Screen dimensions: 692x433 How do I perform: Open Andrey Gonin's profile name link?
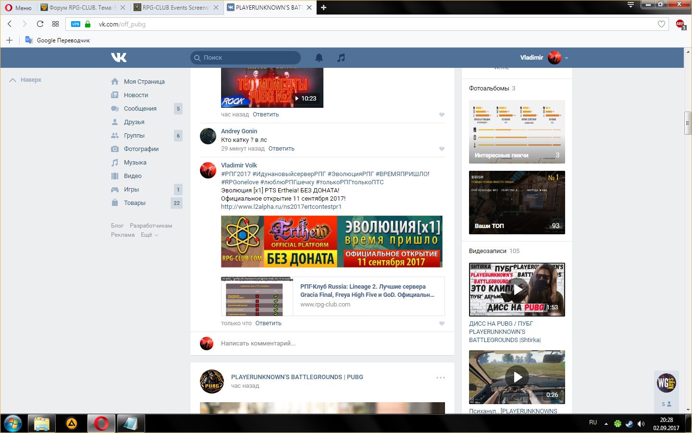(x=239, y=131)
